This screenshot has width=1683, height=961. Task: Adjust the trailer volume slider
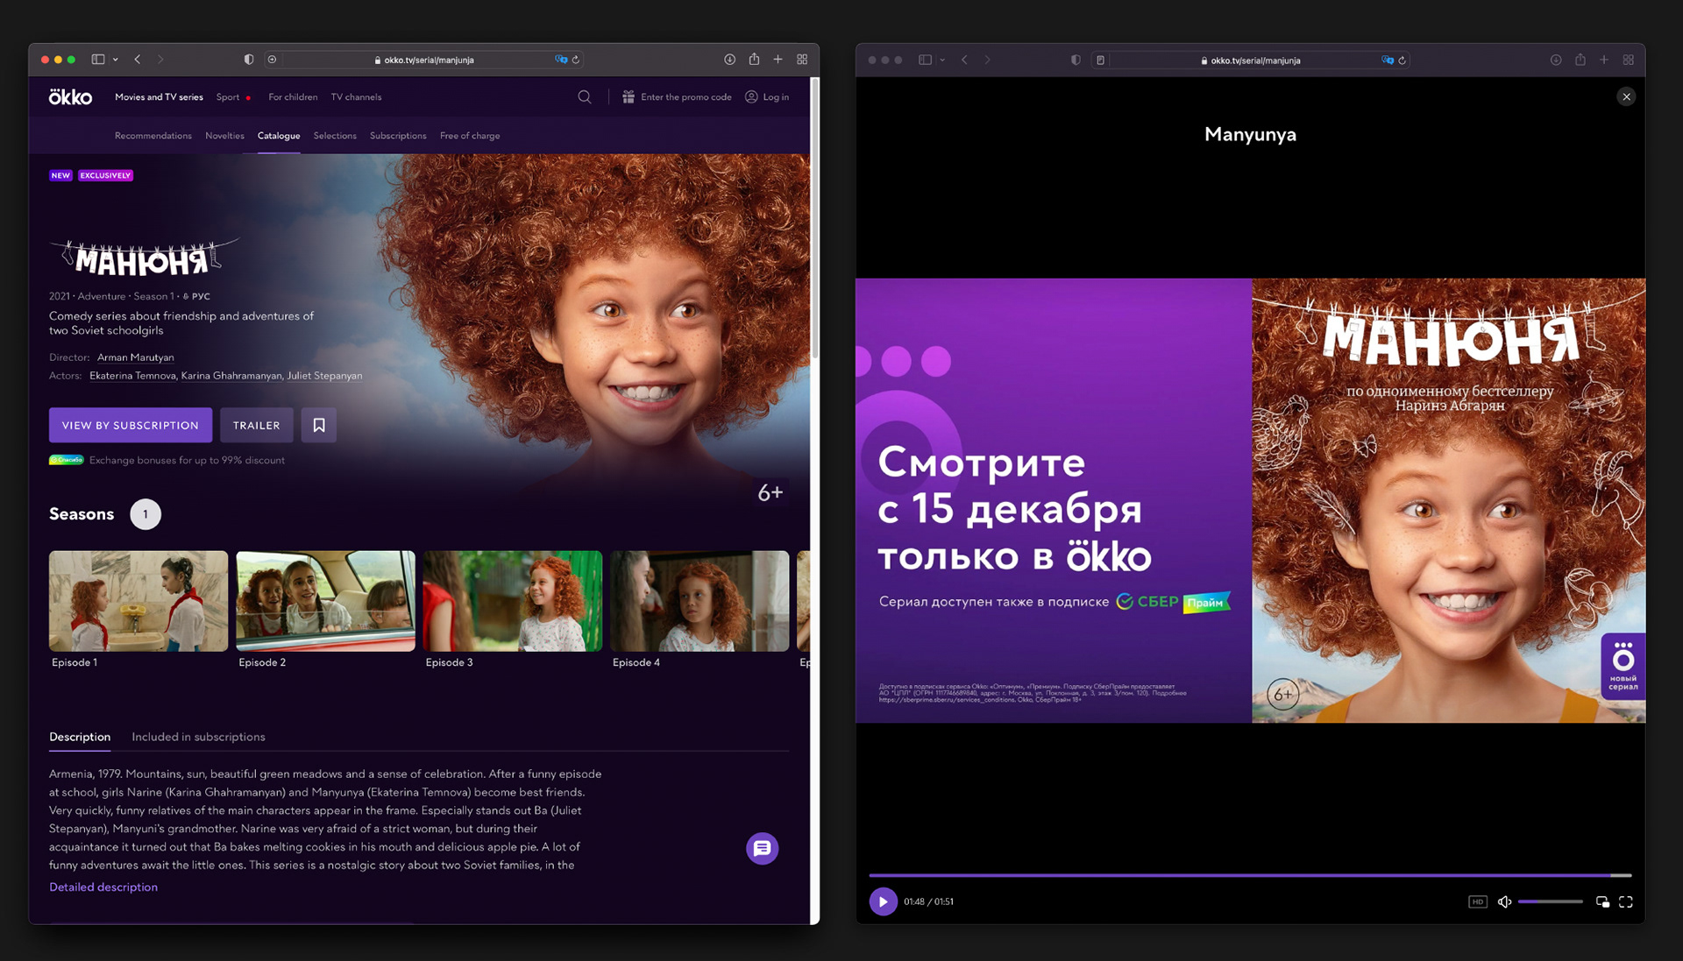click(1551, 901)
